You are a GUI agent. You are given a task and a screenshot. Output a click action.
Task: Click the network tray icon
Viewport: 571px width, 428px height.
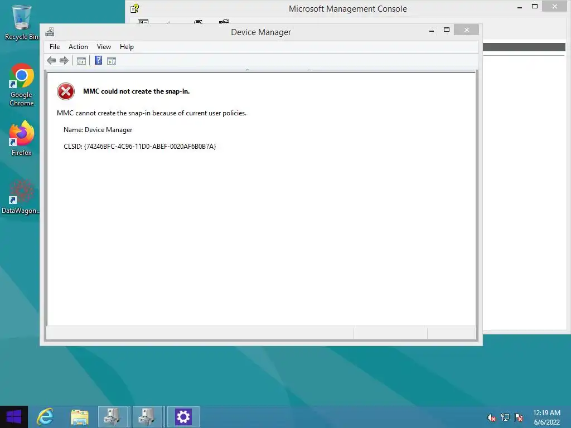[x=505, y=417]
